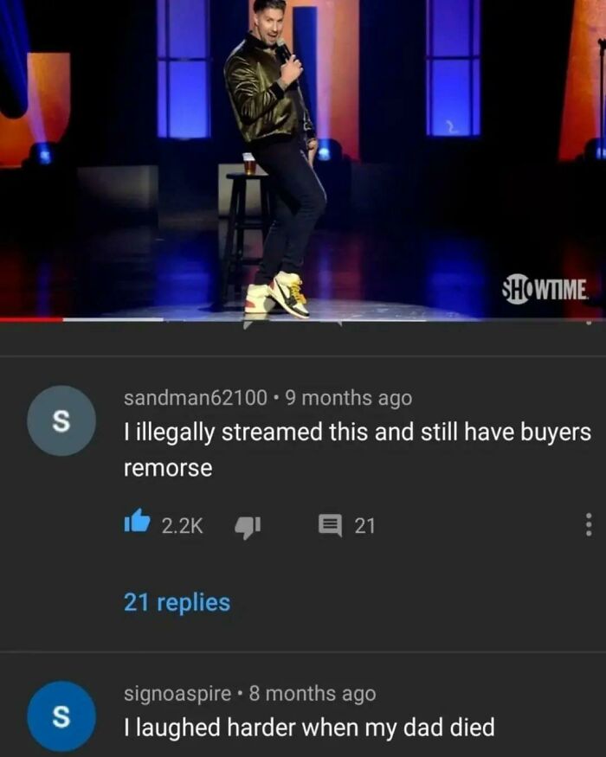Tap the video player showing the comedian
The image size is (606, 757).
click(x=303, y=158)
